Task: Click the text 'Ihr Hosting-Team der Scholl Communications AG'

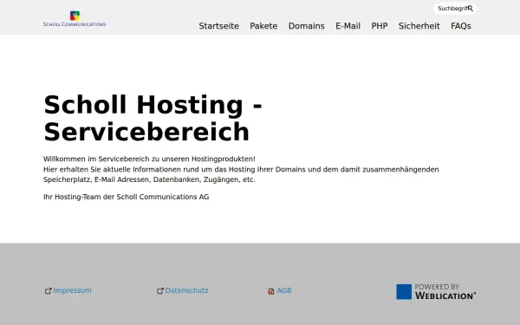Action: (126, 197)
